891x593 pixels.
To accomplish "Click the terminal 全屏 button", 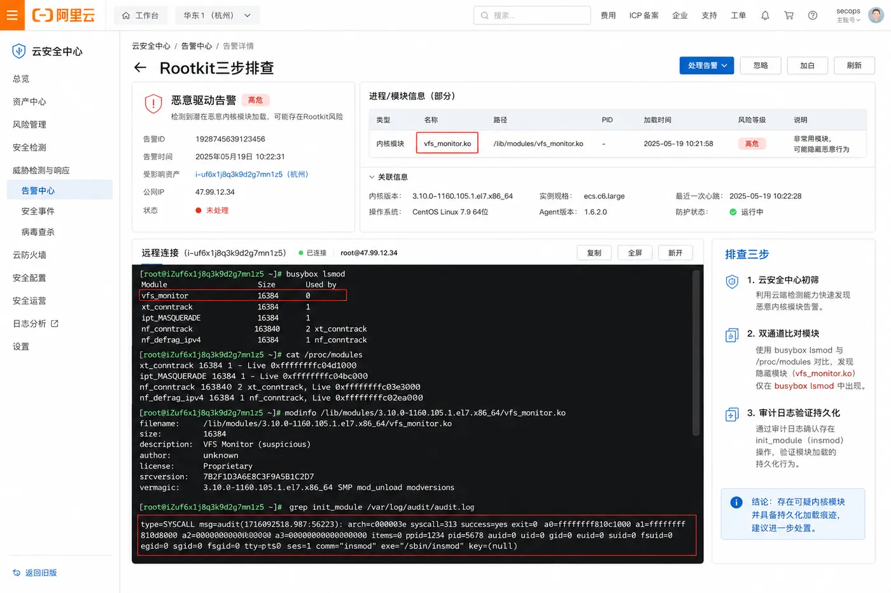I will (x=635, y=253).
